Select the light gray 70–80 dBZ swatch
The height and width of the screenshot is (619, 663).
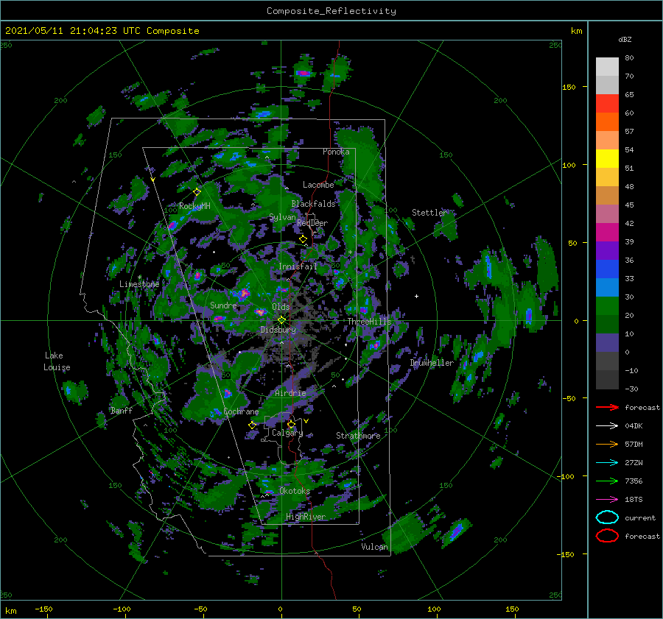point(607,67)
